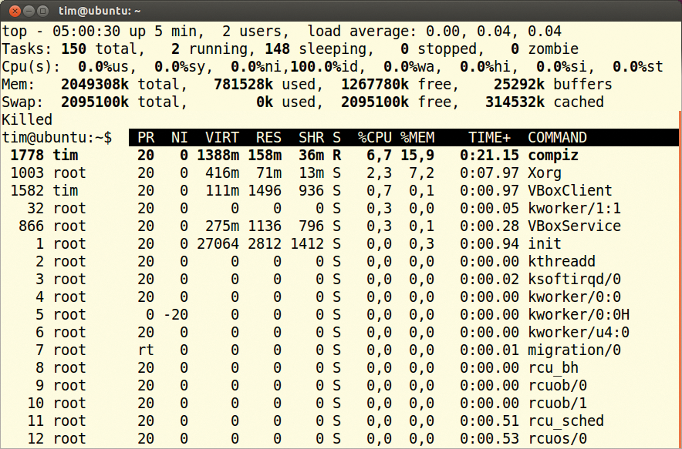This screenshot has height=449, width=682.
Task: Select the RES column header
Action: point(268,137)
